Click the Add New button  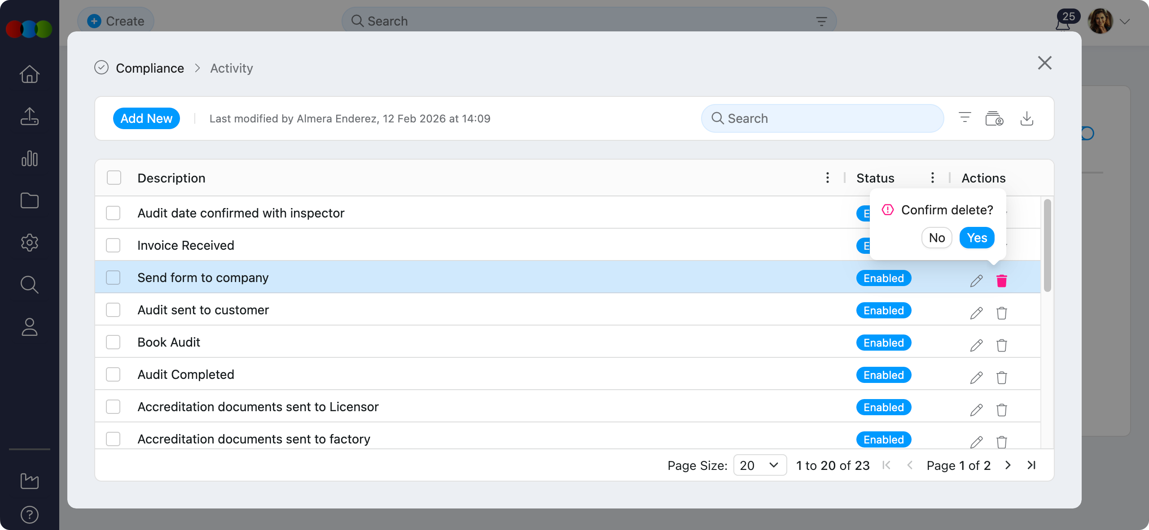(146, 118)
